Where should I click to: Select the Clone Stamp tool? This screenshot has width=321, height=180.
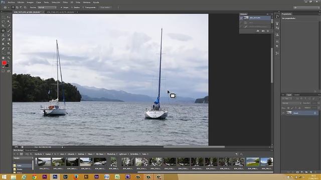click(x=4, y=35)
